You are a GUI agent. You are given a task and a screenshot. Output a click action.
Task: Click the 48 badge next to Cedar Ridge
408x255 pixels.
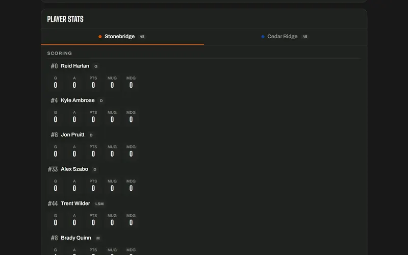(x=304, y=37)
